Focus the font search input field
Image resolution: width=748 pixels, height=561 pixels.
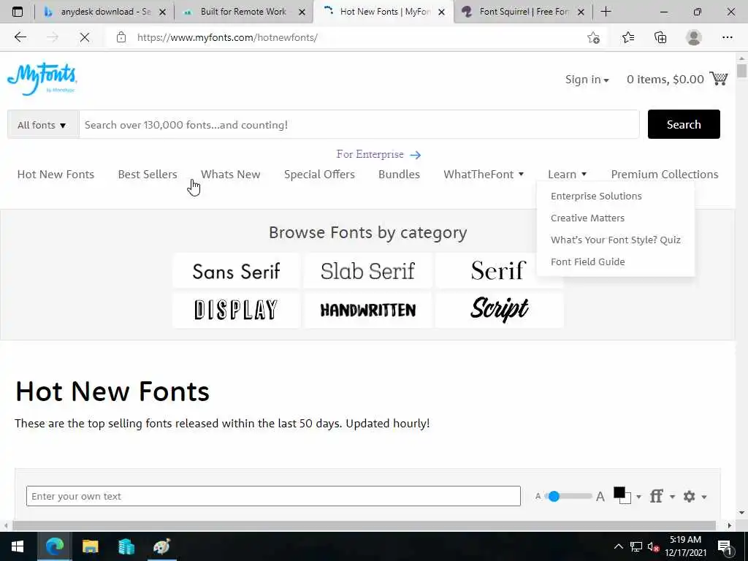click(359, 124)
